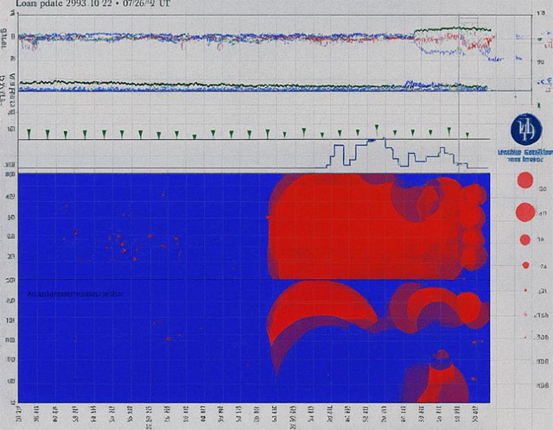Click the green line segment in top plot's right end
This screenshot has height=430, width=553.
coord(454,30)
